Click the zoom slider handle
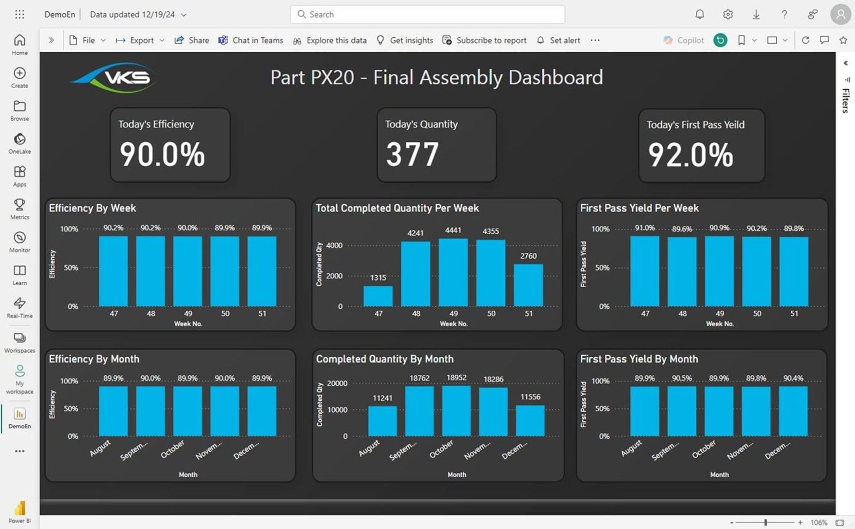 coord(766,522)
